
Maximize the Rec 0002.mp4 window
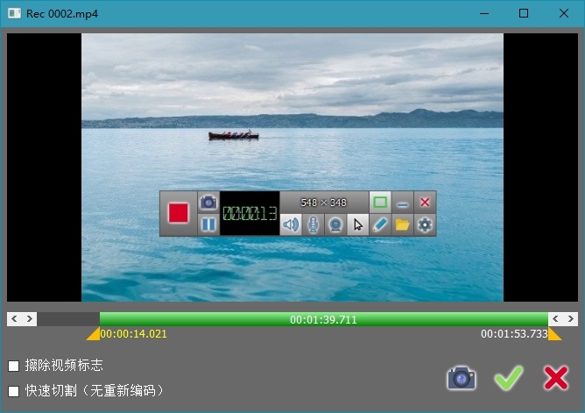point(524,13)
